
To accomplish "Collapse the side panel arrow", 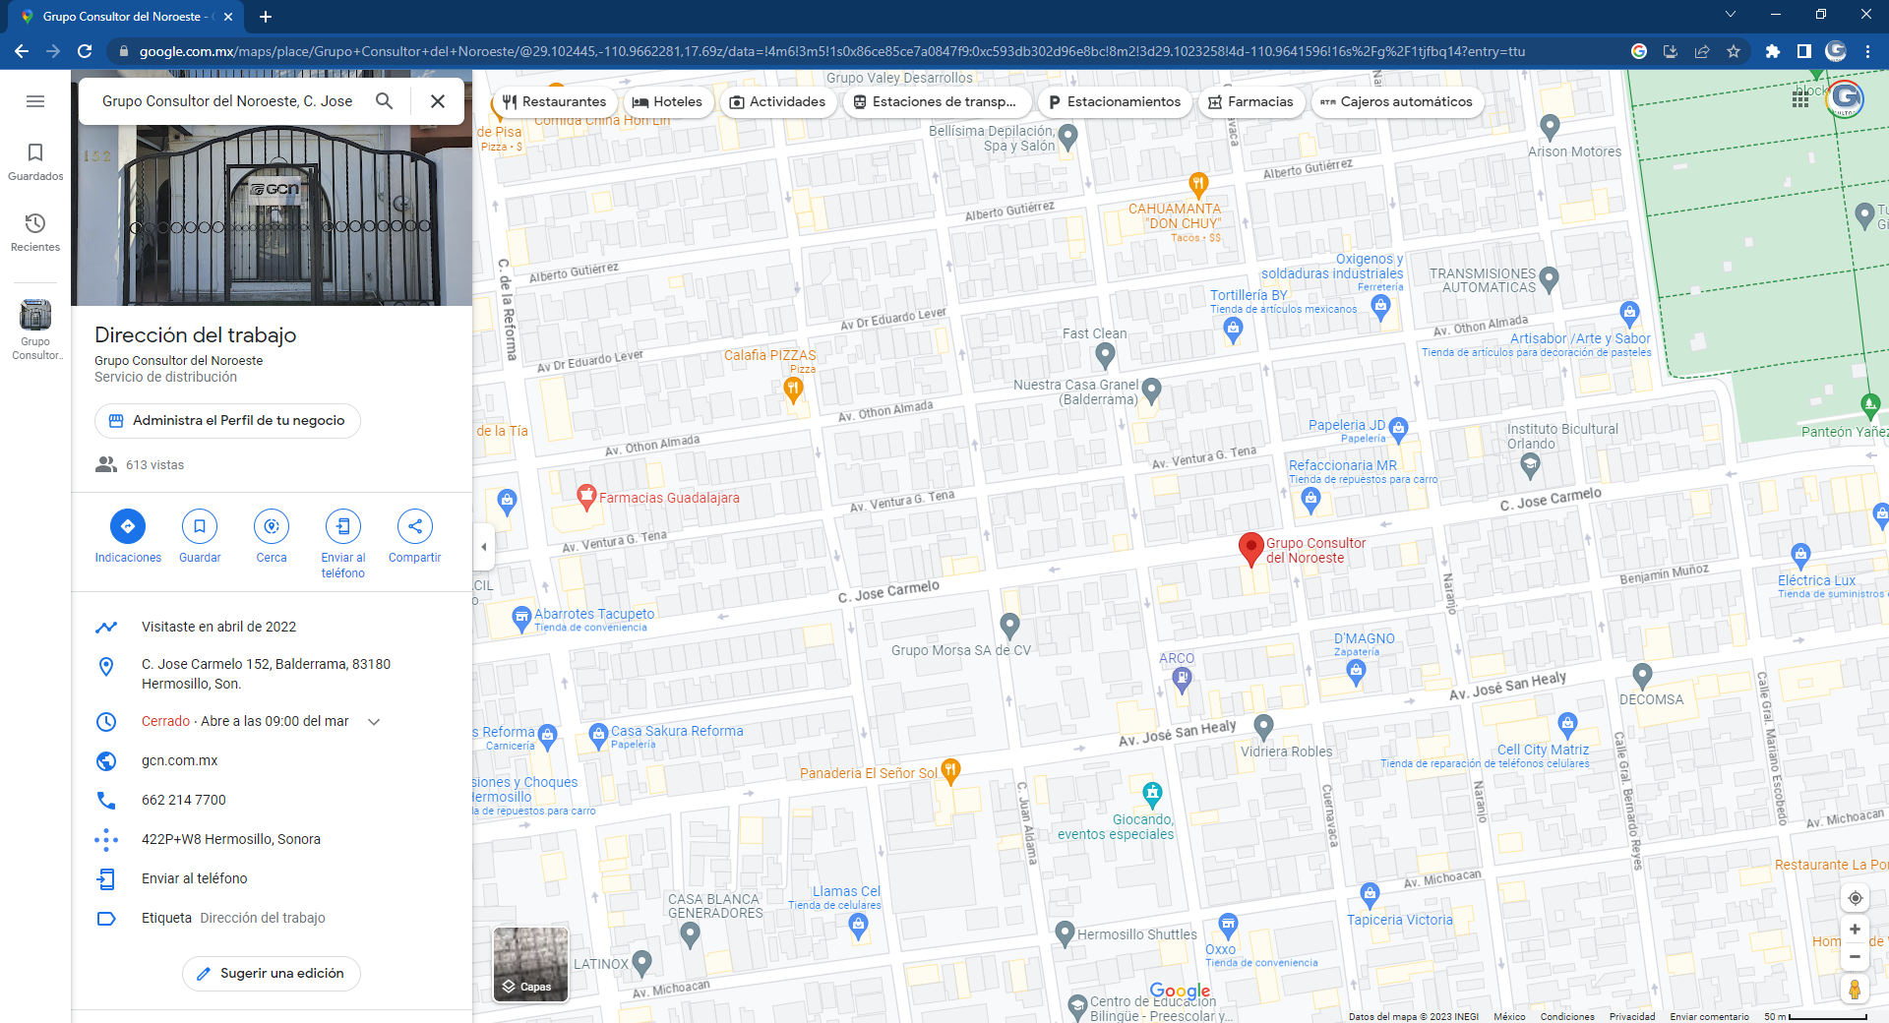I will click(483, 547).
